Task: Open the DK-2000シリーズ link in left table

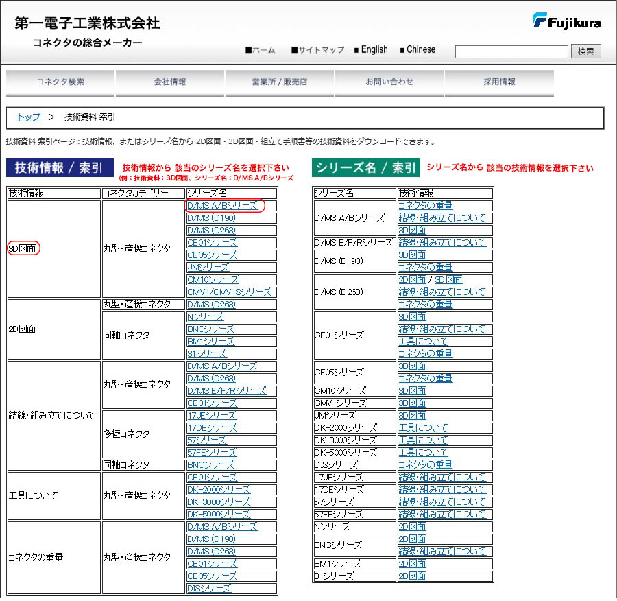Action: (x=219, y=490)
